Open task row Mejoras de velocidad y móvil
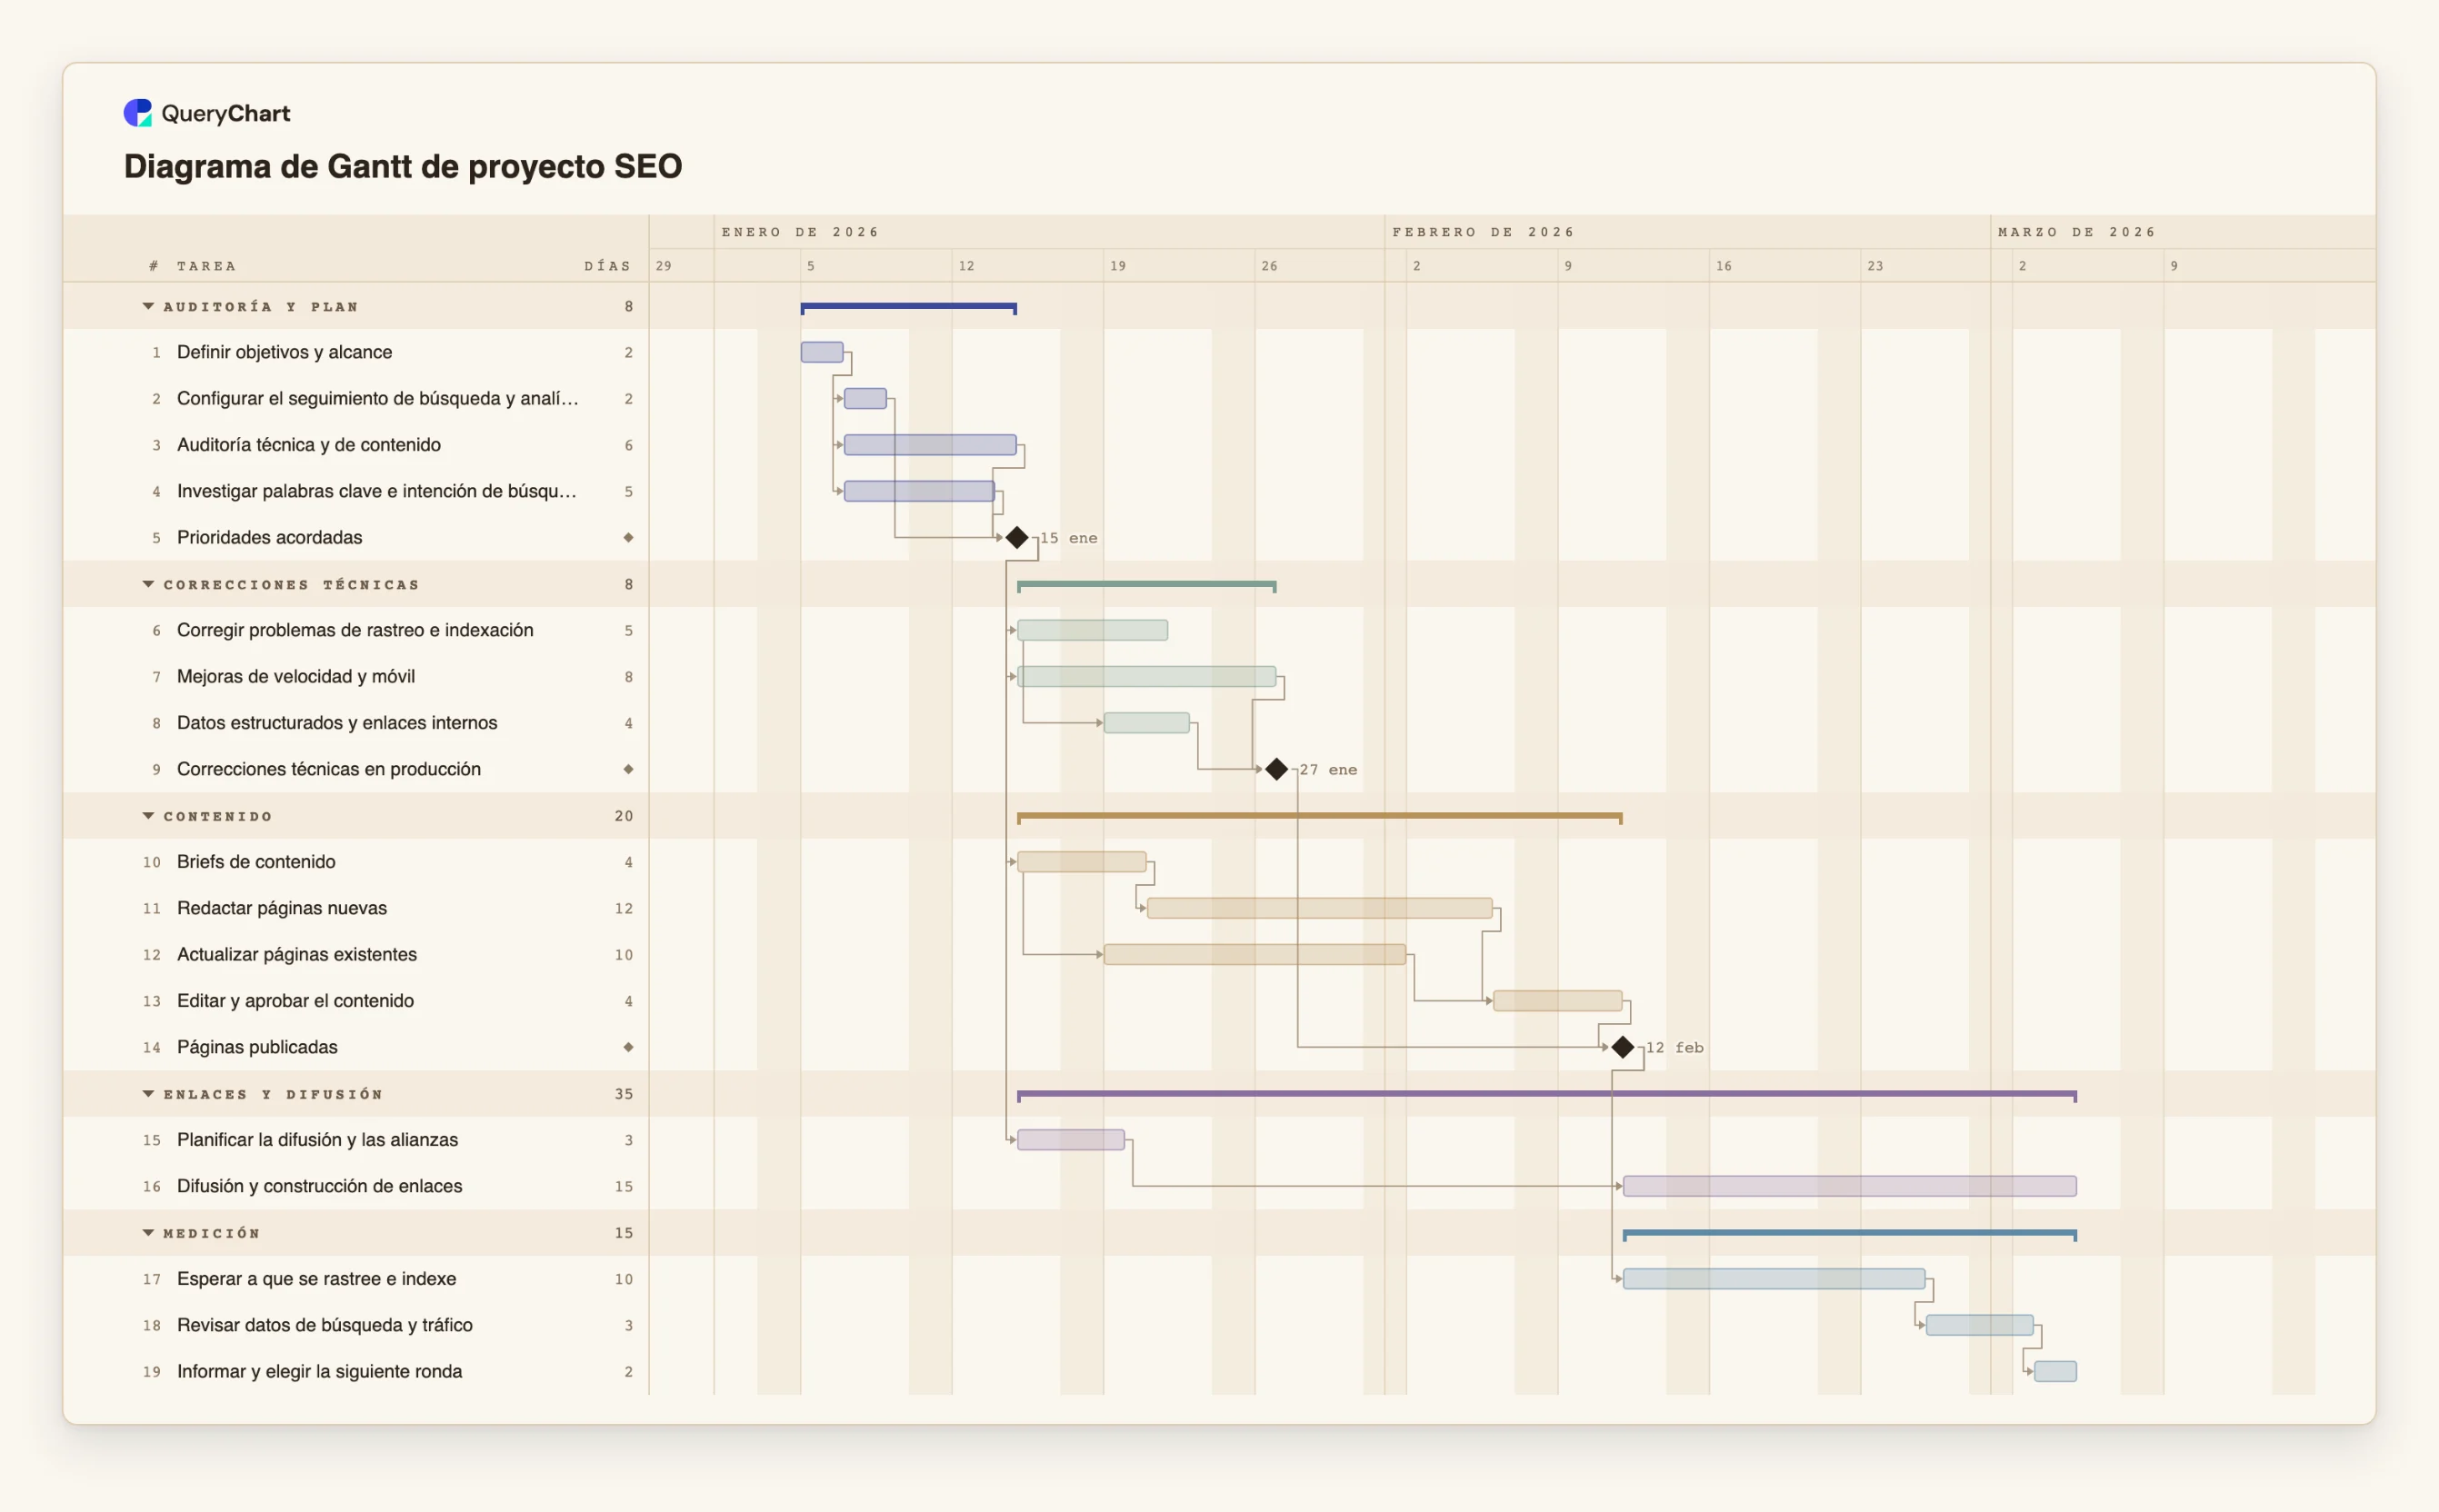 point(356,676)
